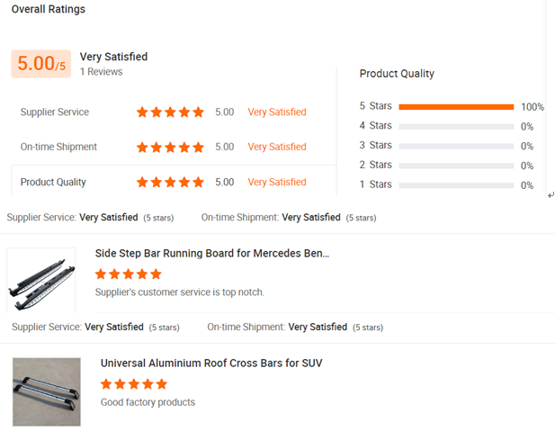Image resolution: width=555 pixels, height=440 pixels.
Task: Click the Overall Ratings heading
Action: [x=49, y=9]
